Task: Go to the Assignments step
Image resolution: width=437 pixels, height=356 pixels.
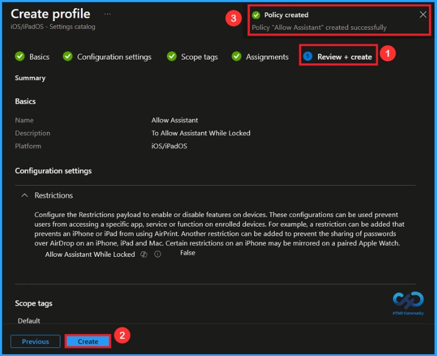Action: tap(267, 57)
